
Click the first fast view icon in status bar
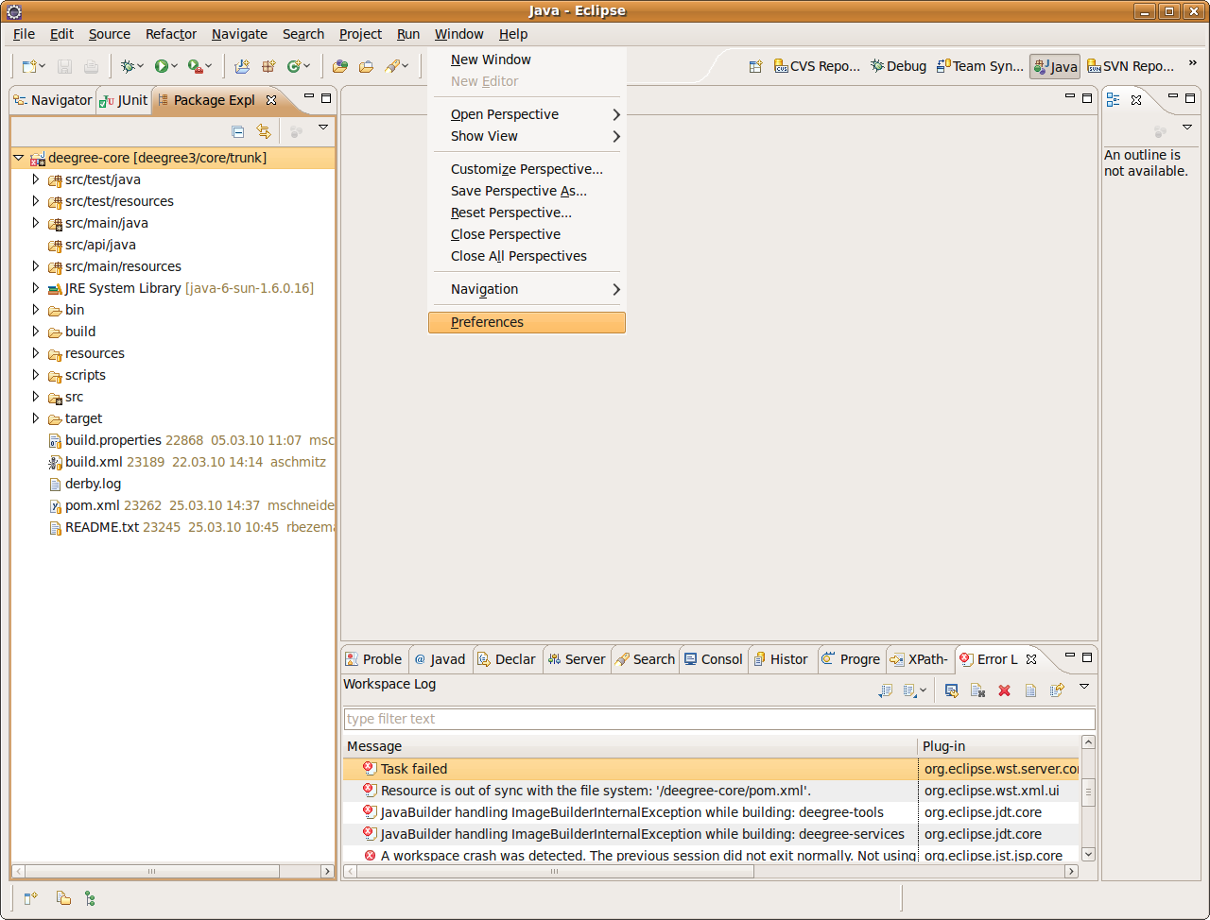30,898
